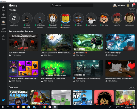The image size is (137, 109).
Task: Open the Home sidebar item
Action: click(x=3, y=8)
